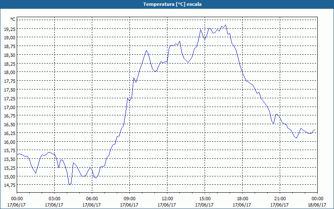Click the 15,75 y-axis value

[10, 150]
